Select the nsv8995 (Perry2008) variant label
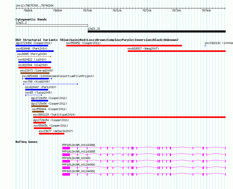 click(32, 54)
